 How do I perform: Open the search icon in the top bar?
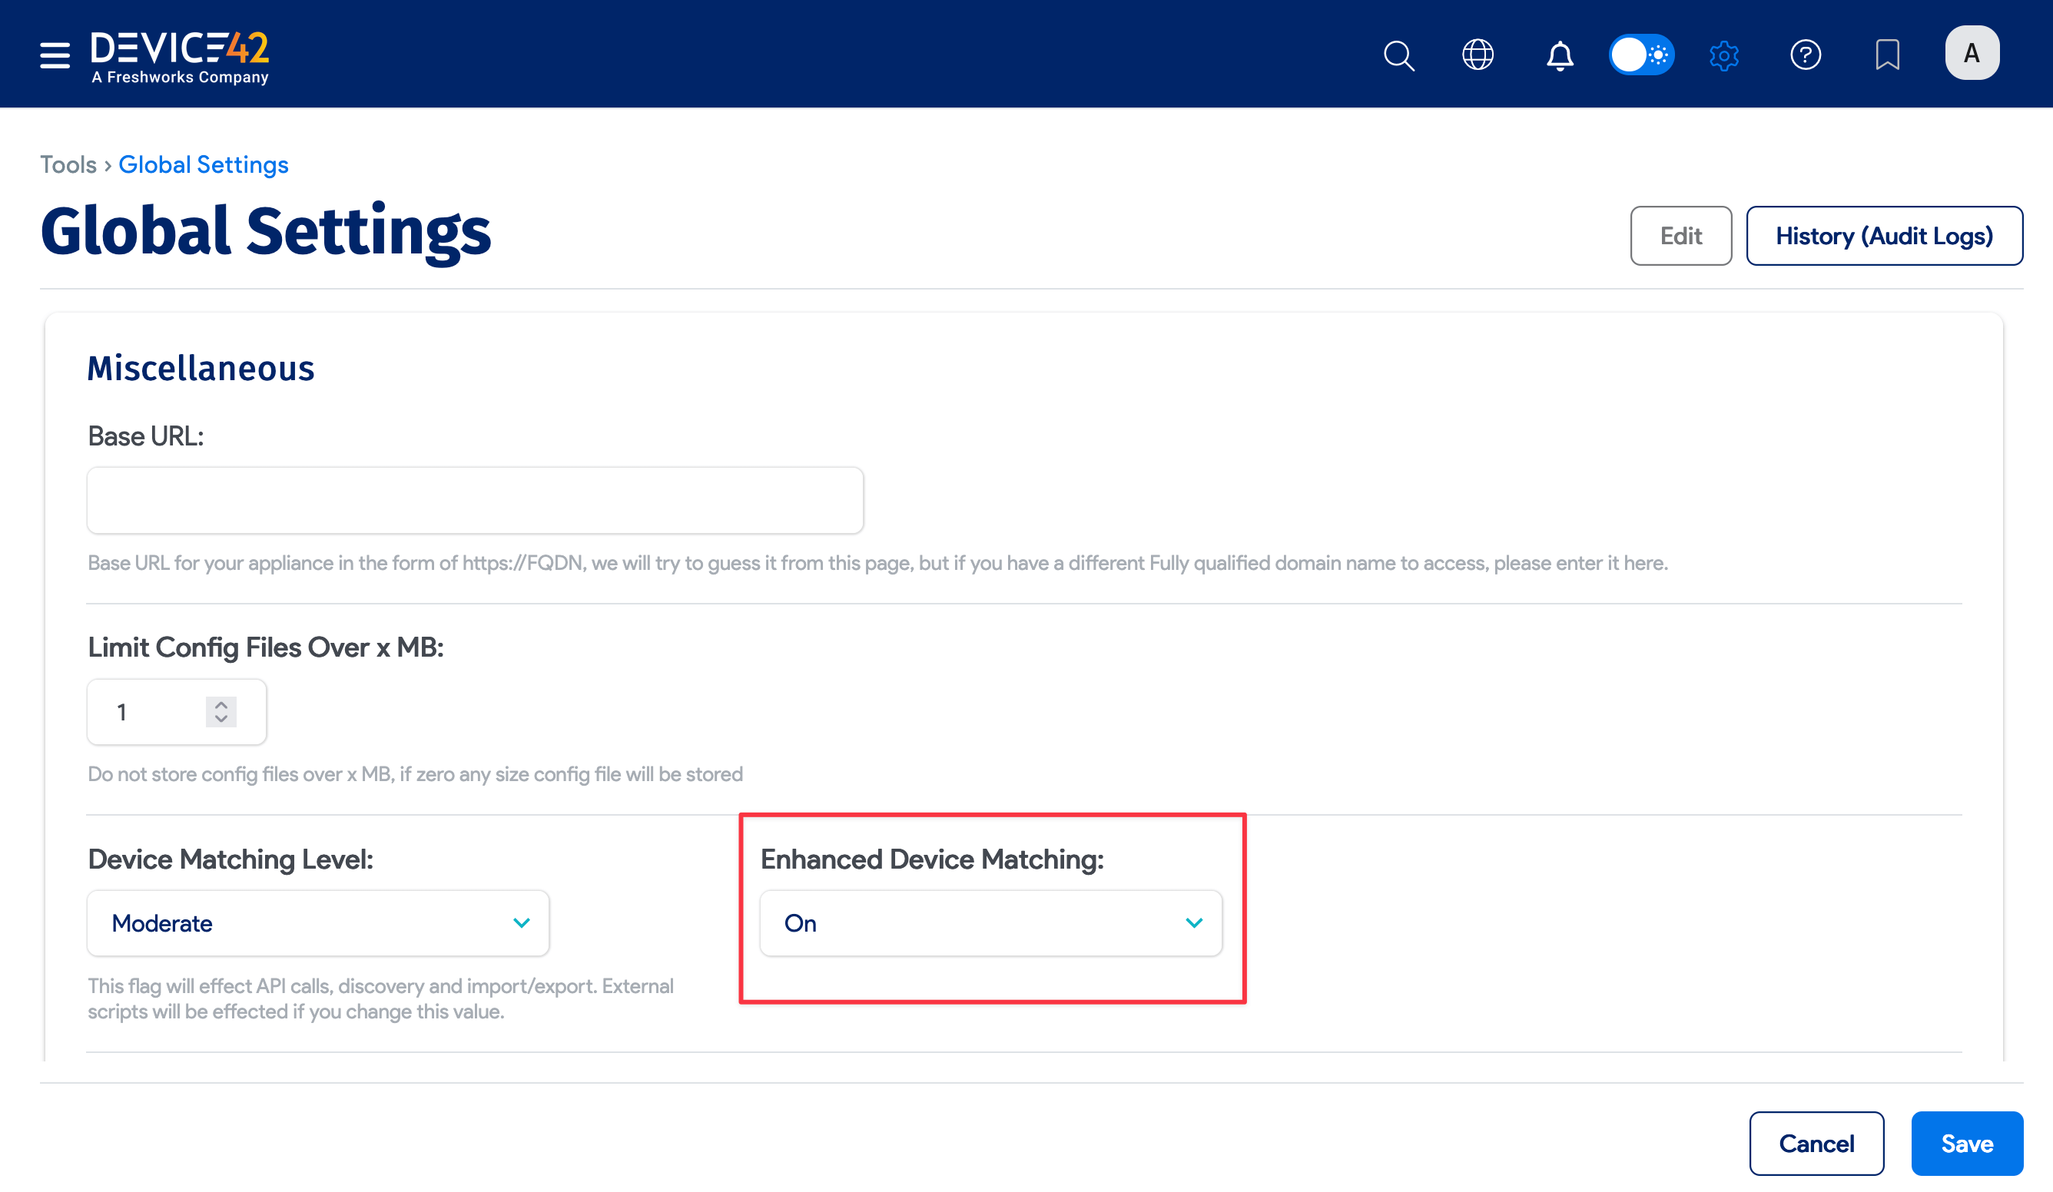pos(1398,55)
